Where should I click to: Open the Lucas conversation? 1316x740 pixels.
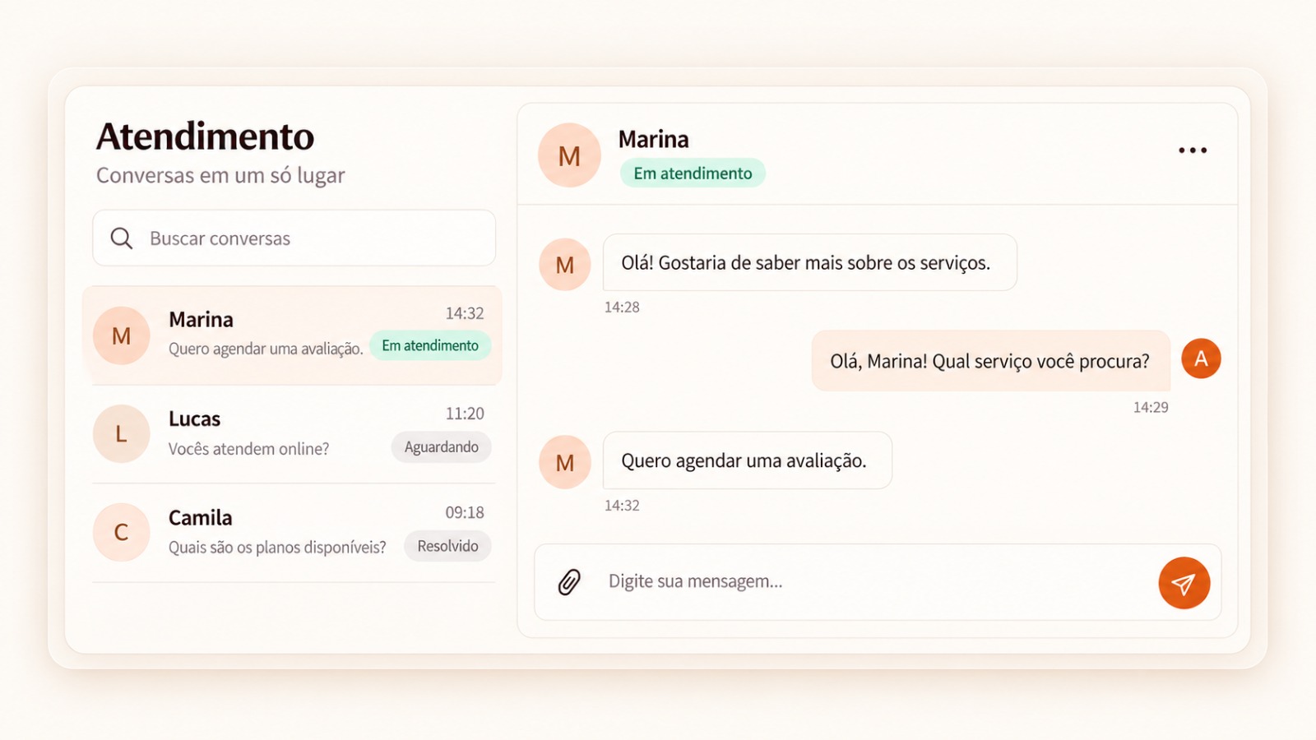click(x=294, y=434)
